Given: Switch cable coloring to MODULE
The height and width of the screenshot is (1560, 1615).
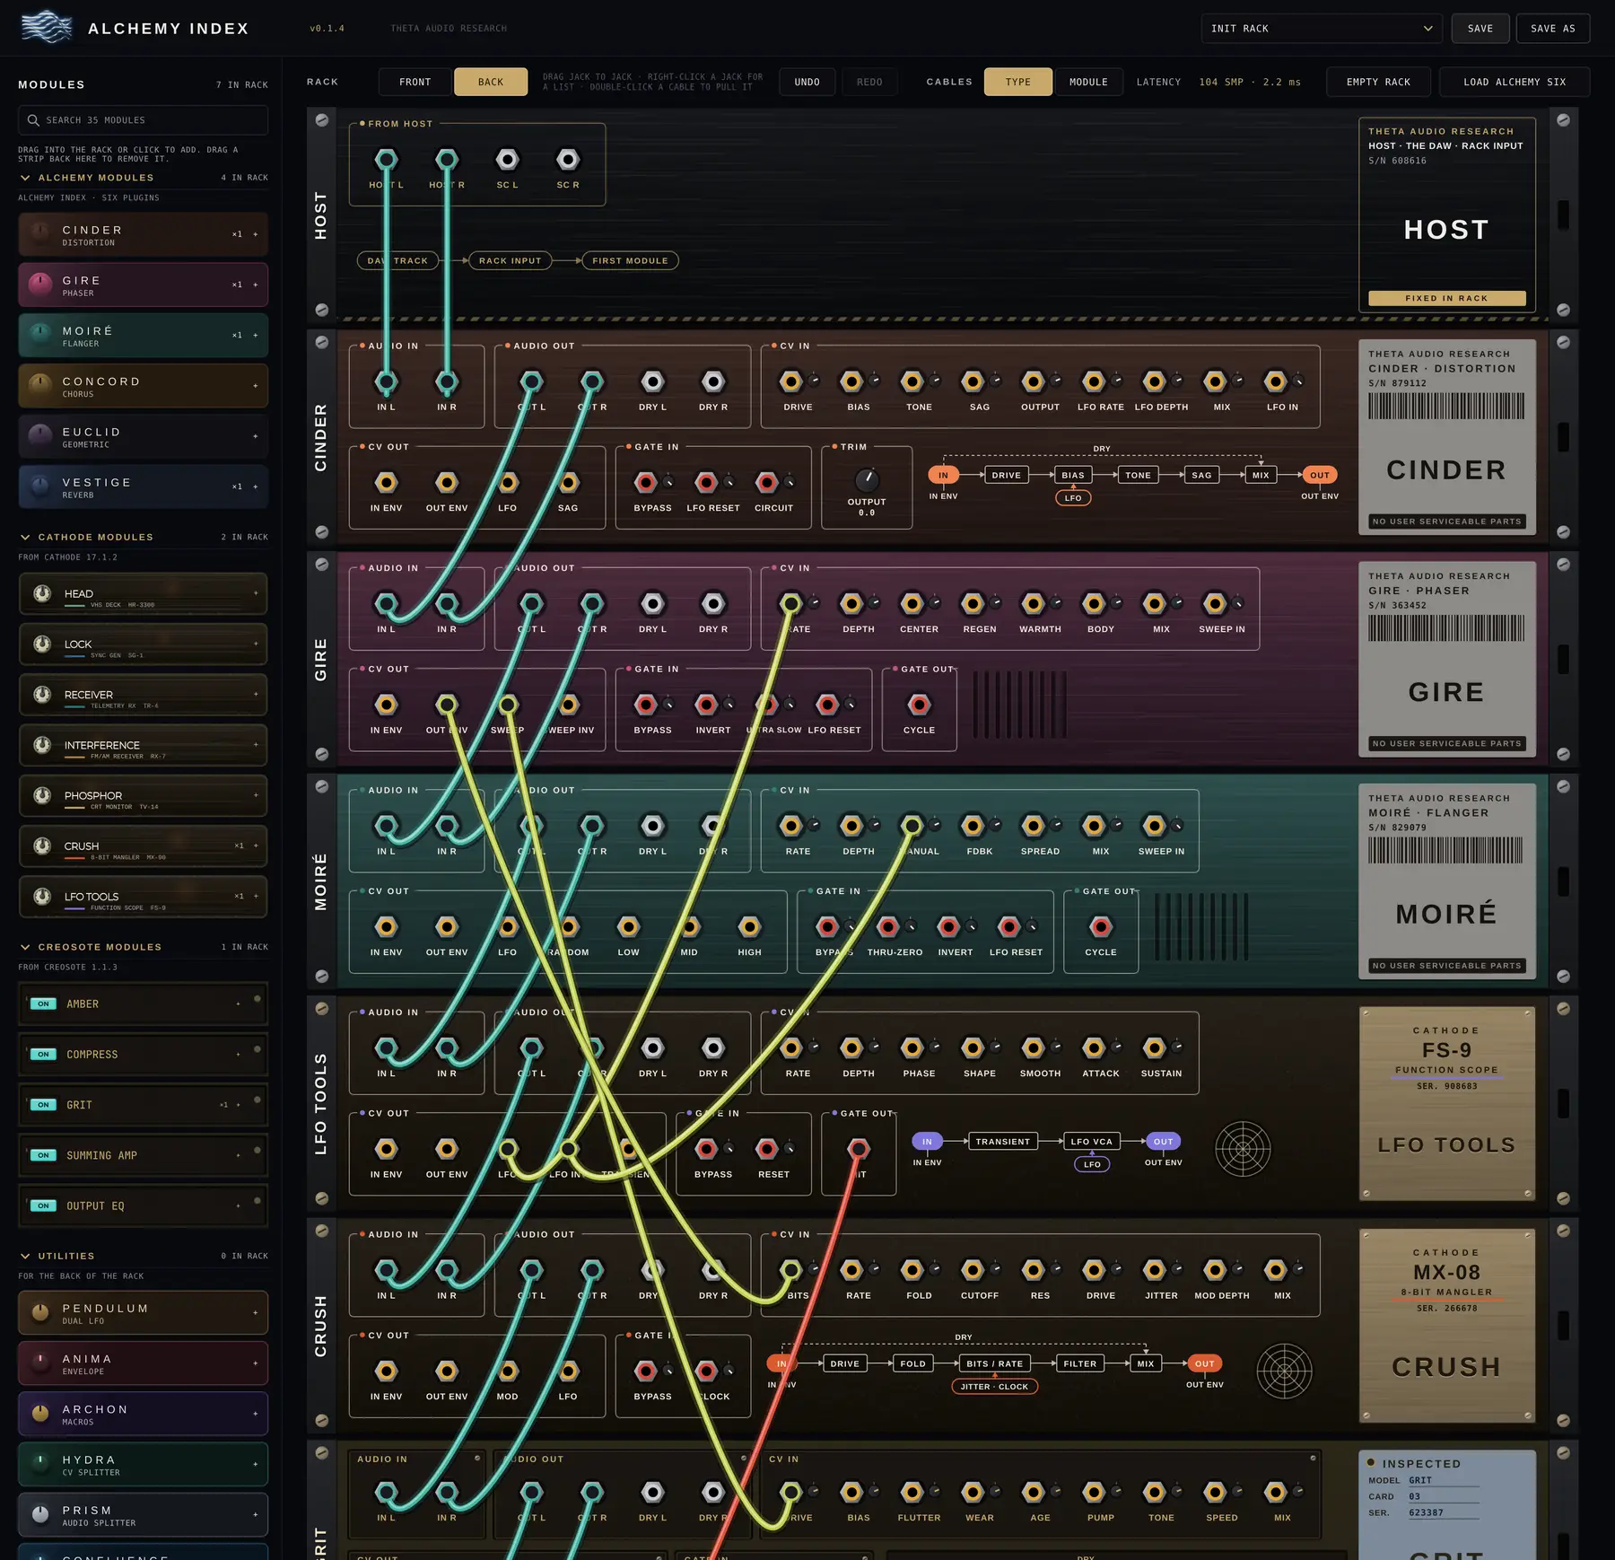Looking at the screenshot, I should click(x=1088, y=82).
